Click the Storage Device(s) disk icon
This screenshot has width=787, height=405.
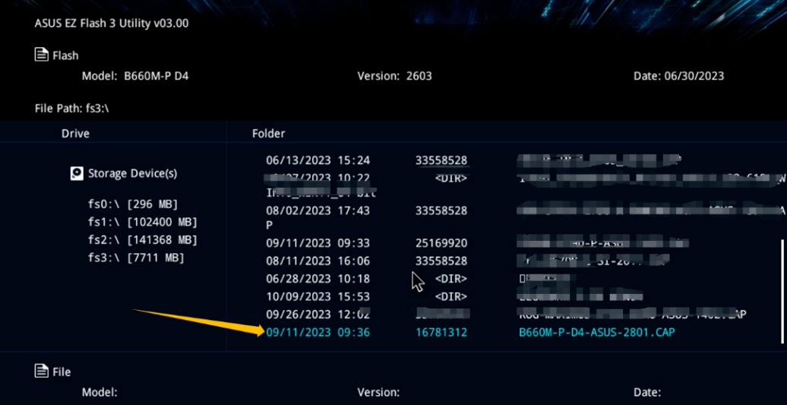pyautogui.click(x=77, y=173)
